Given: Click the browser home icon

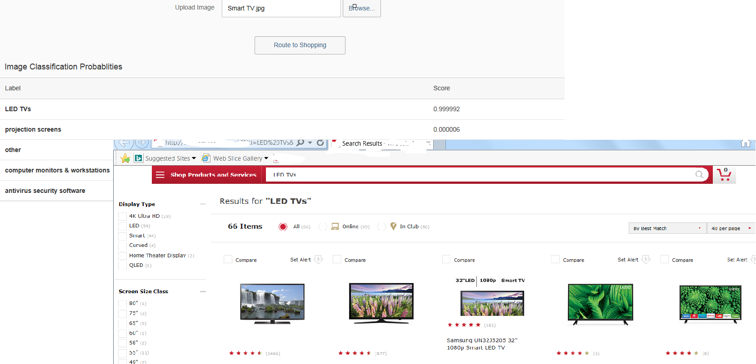Looking at the screenshot, I should click(x=746, y=143).
